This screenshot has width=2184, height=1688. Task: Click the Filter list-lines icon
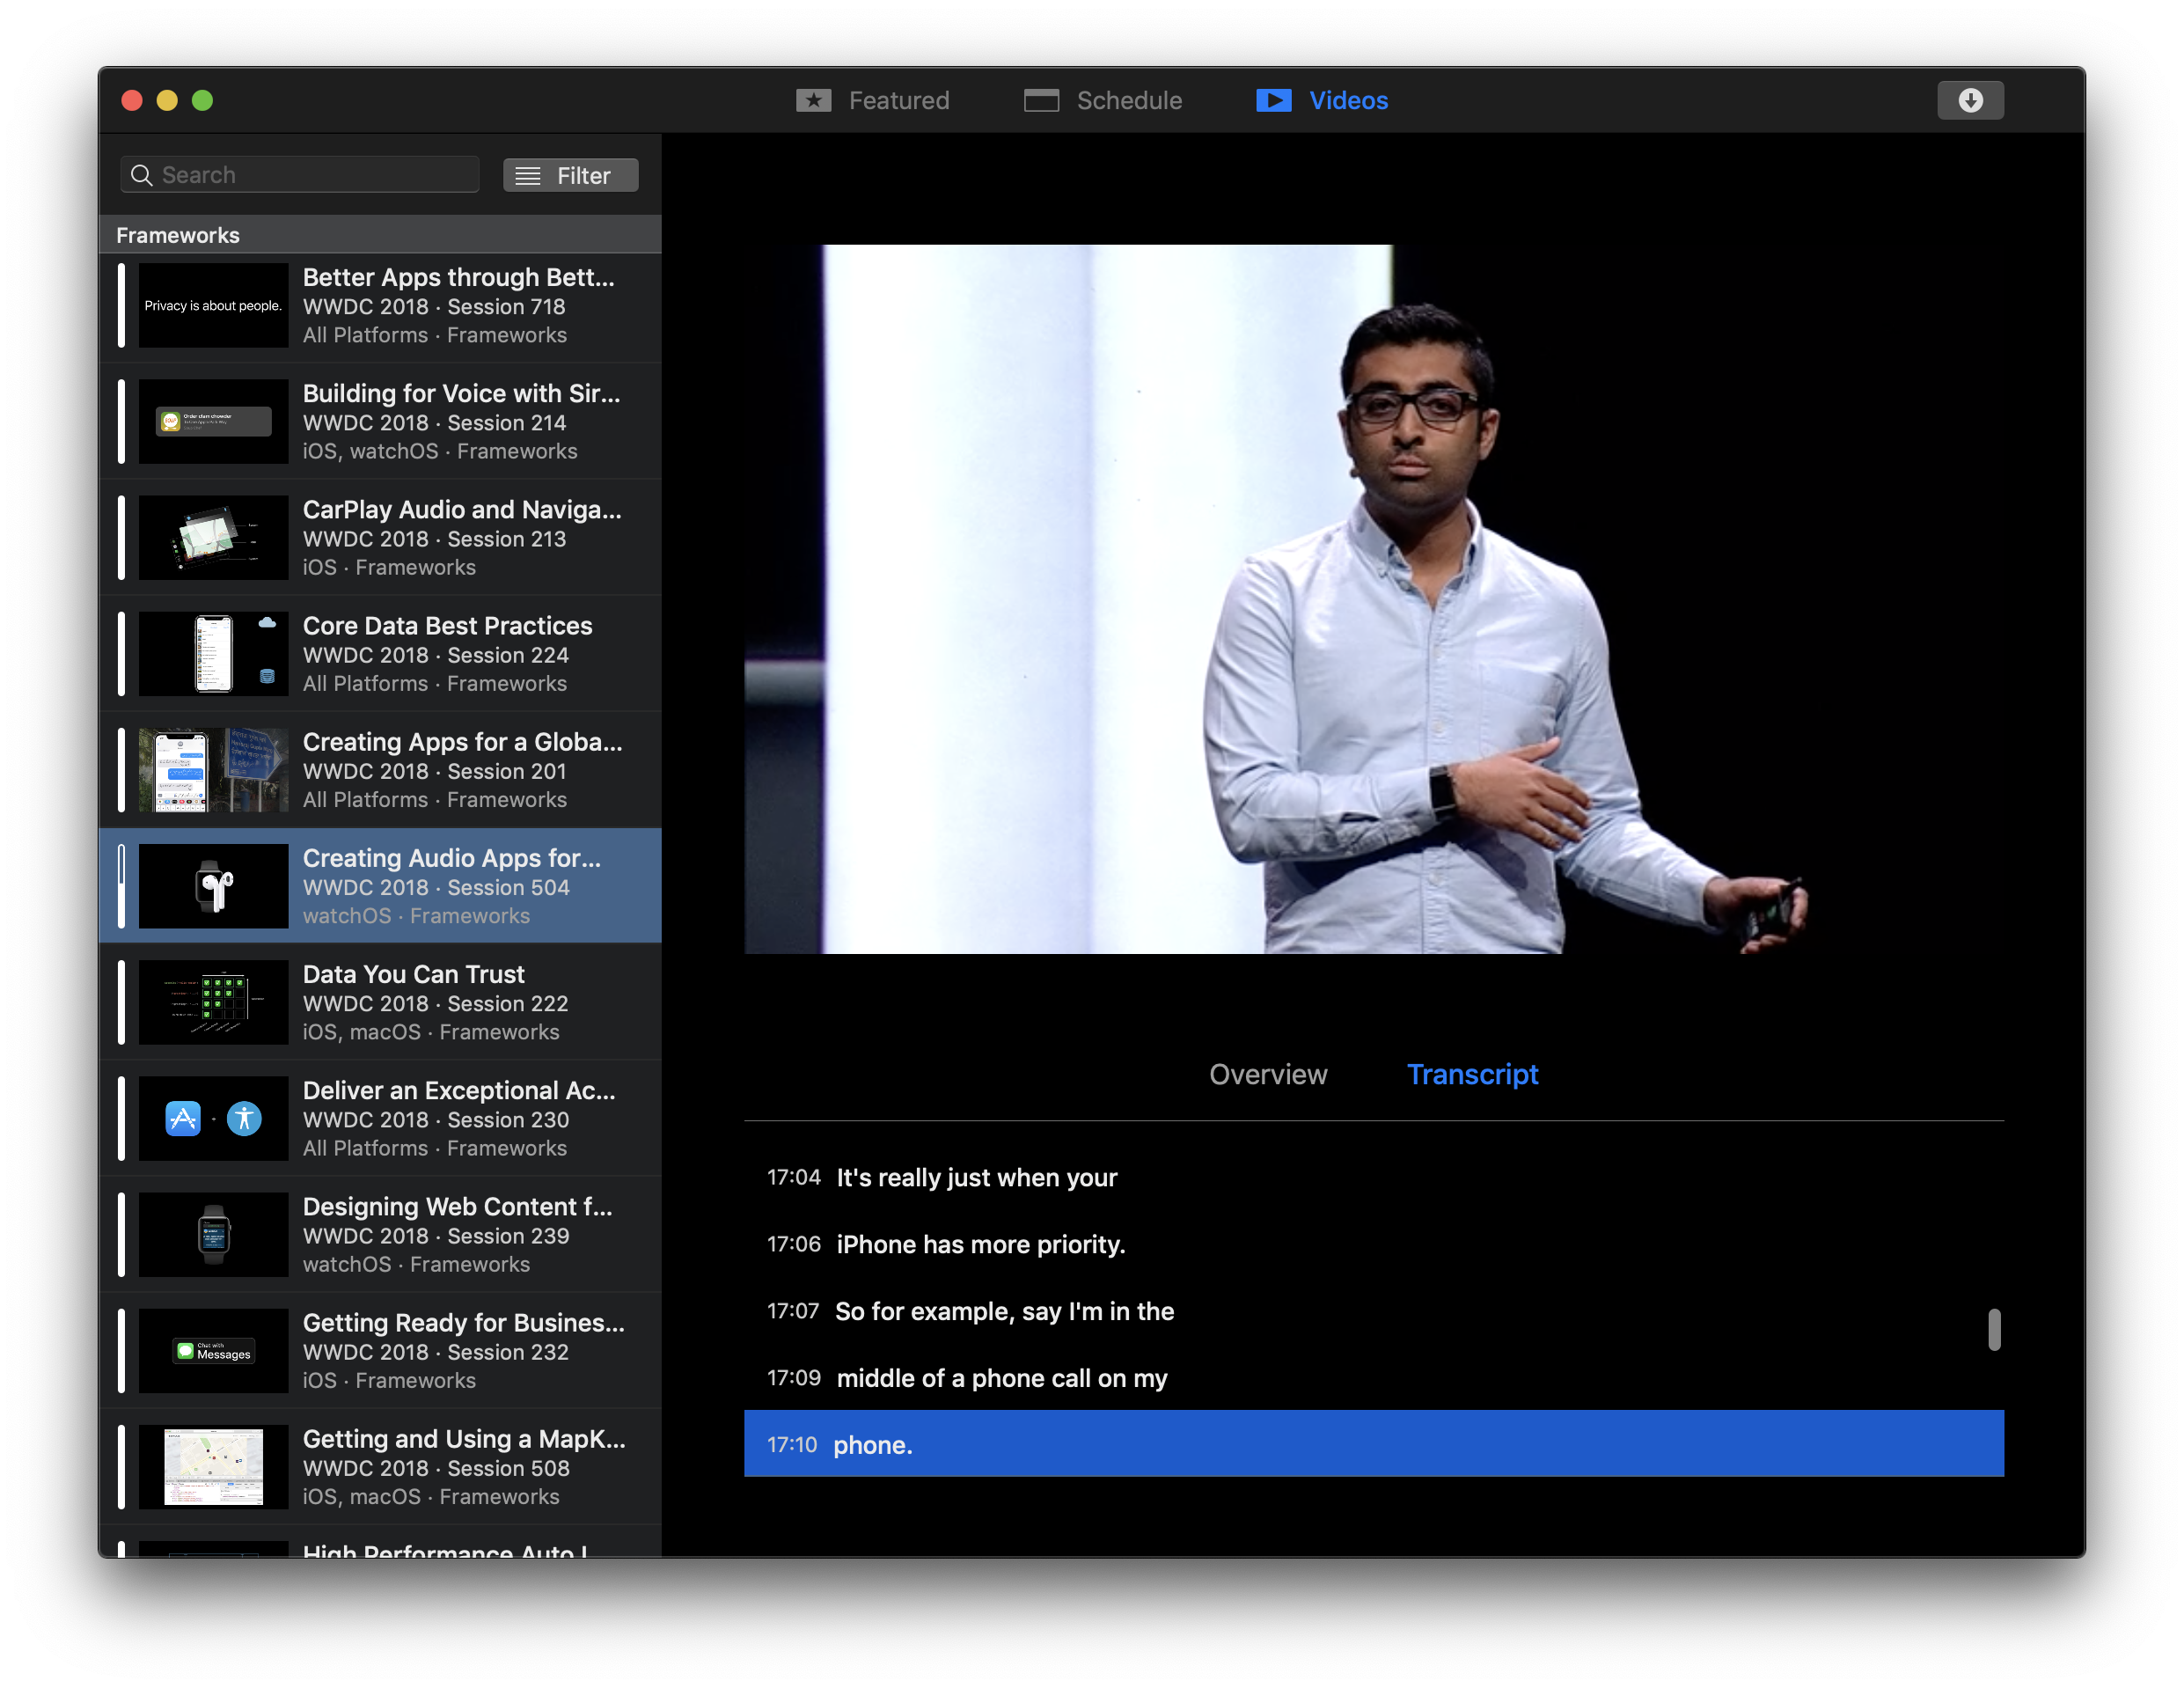pos(528,176)
